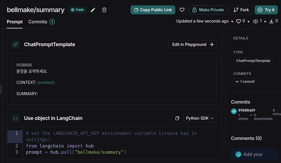Click the SUMMARY: text in prompt
This screenshot has height=163, width=281.
27,94
